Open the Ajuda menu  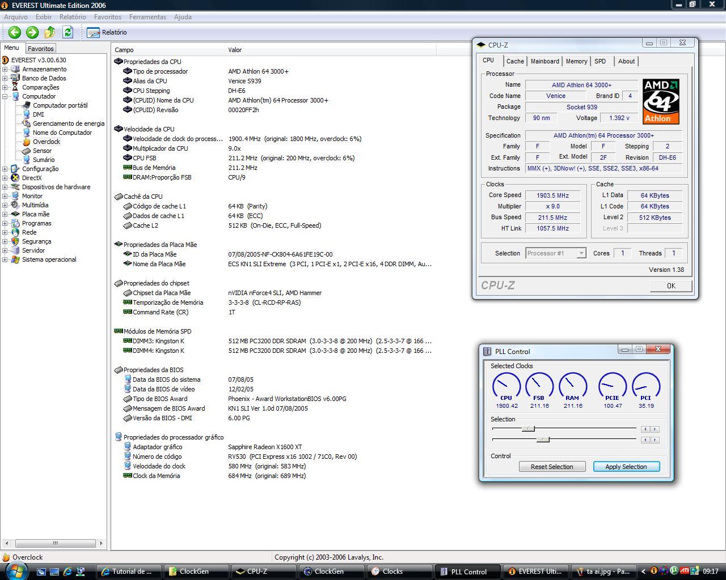tap(183, 17)
